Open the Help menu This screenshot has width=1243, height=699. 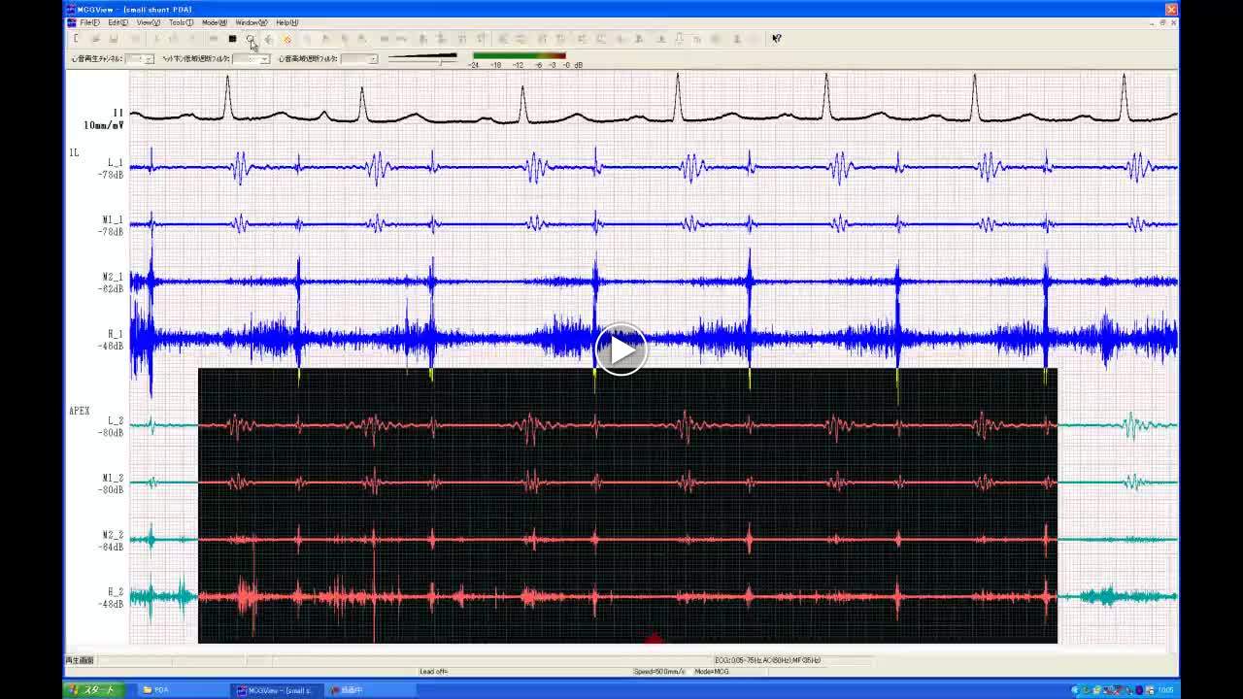tap(286, 22)
